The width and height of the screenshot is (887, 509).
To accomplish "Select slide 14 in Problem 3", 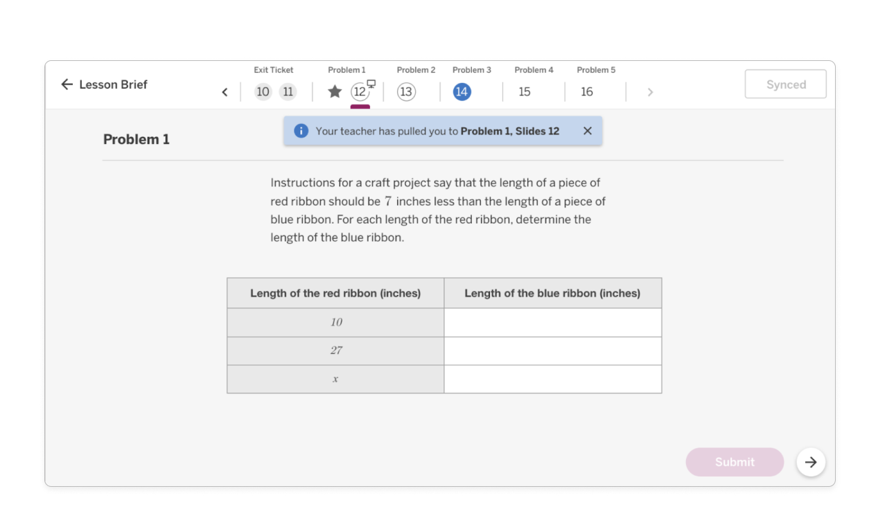I will point(462,91).
